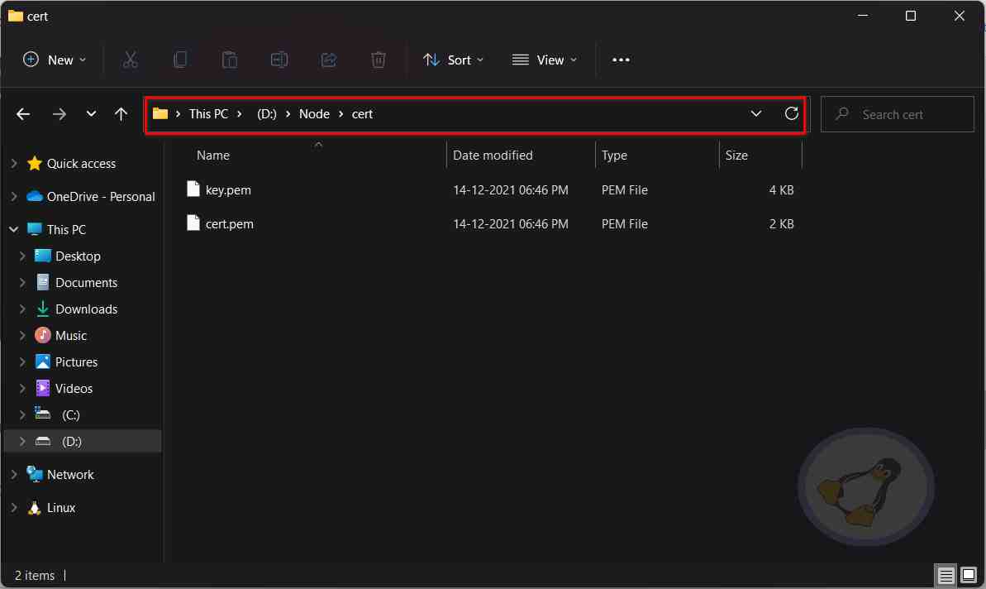986x589 pixels.
Task: Click the Copy icon in toolbar
Action: pyautogui.click(x=180, y=60)
